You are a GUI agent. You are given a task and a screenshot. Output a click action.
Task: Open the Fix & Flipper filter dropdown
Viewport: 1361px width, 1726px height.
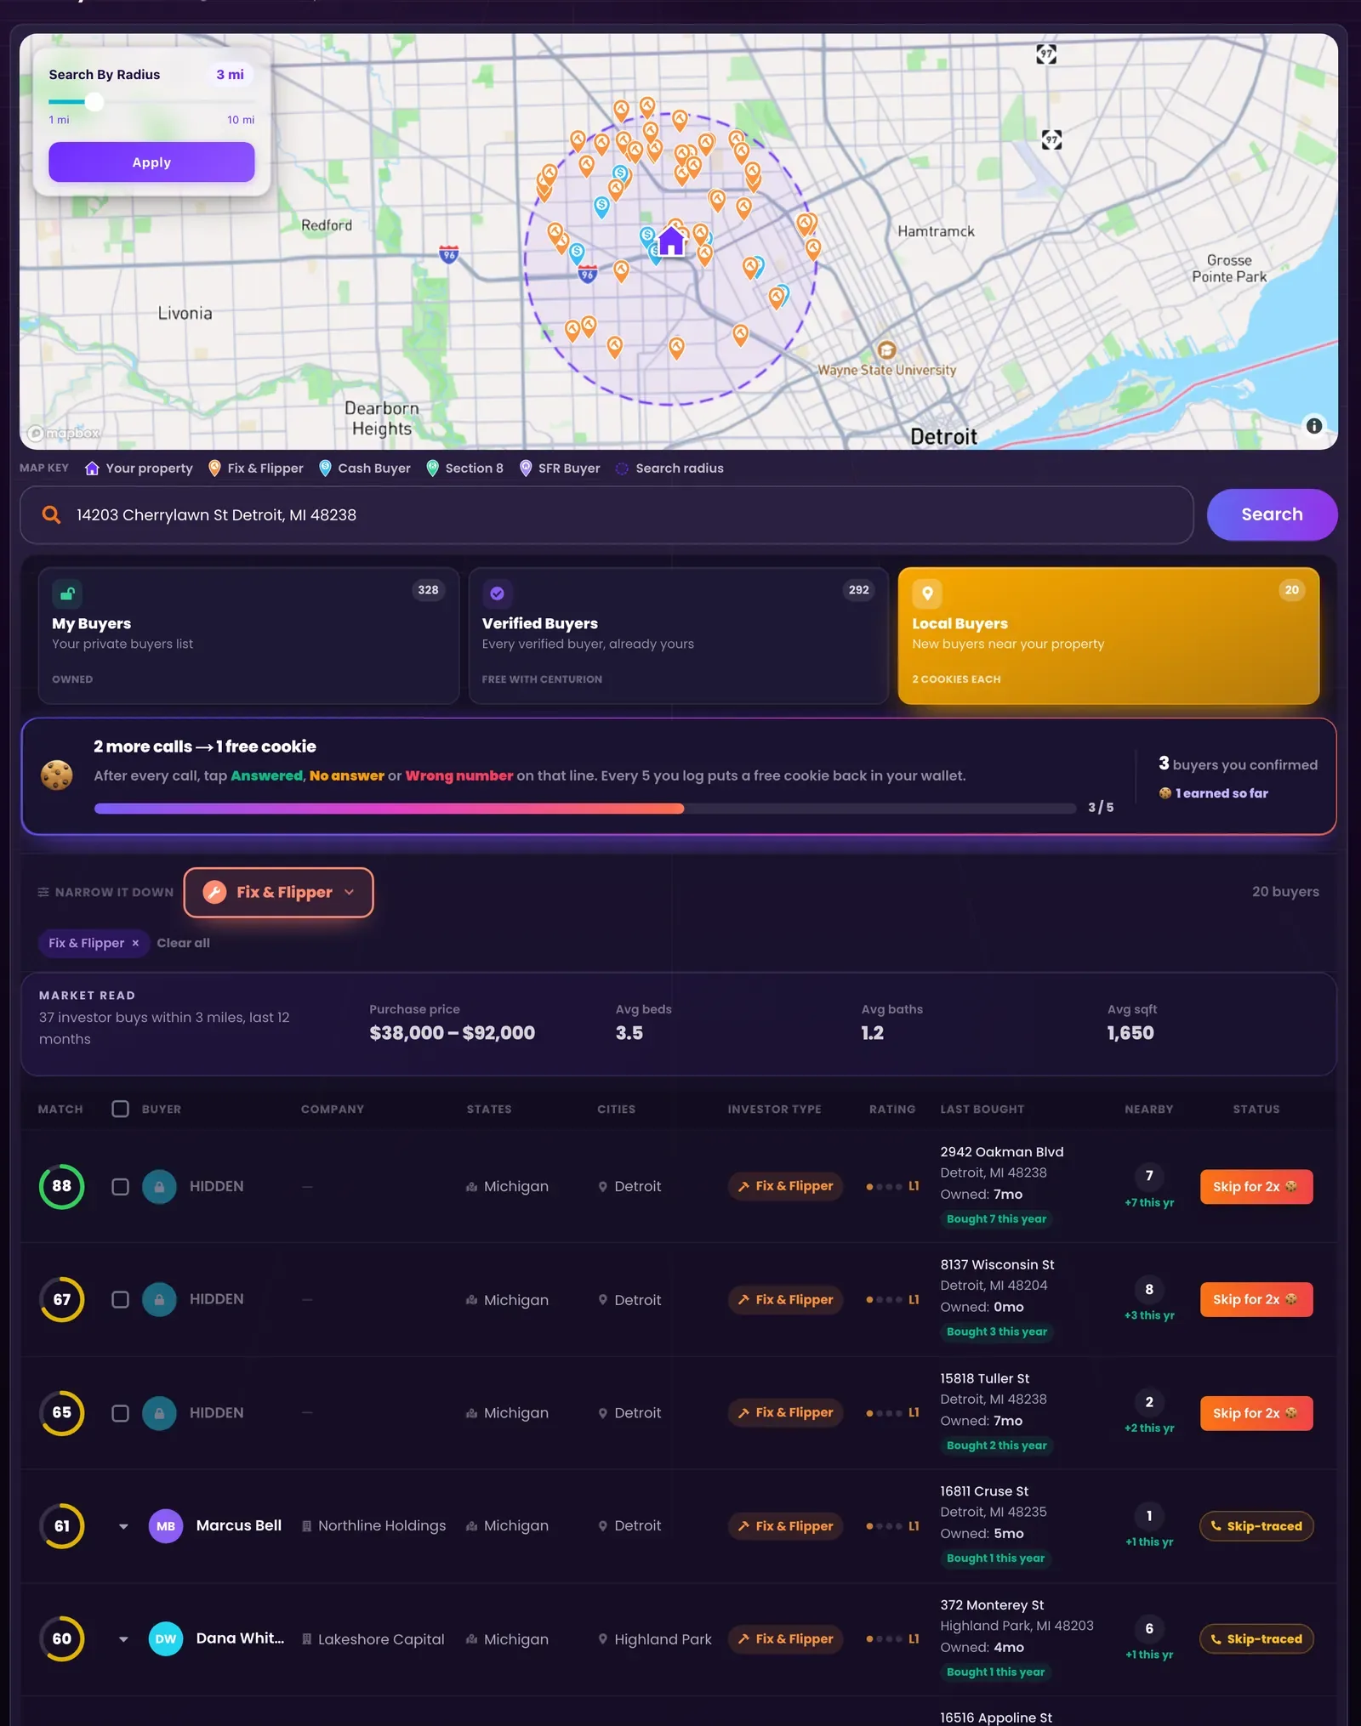(279, 892)
